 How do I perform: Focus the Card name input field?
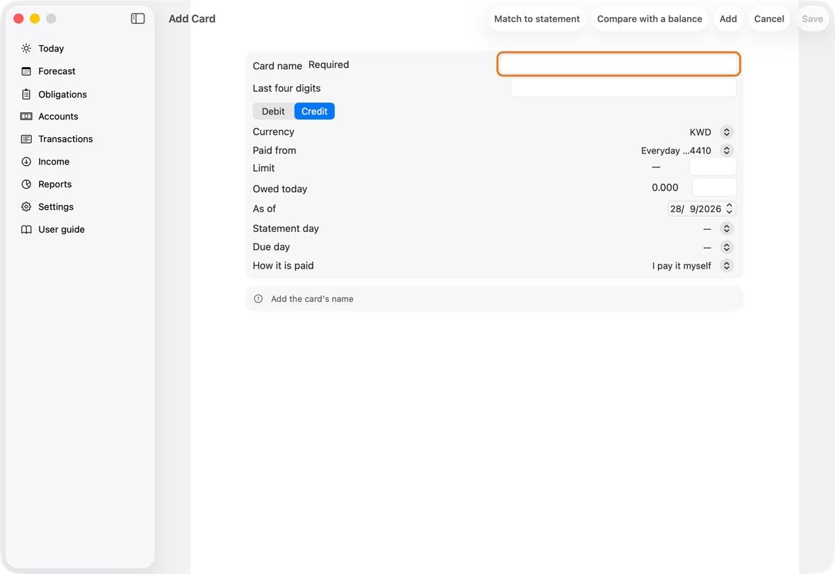[x=618, y=64]
